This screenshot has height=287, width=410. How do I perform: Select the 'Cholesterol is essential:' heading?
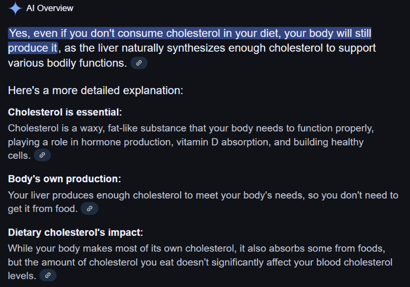click(x=65, y=112)
